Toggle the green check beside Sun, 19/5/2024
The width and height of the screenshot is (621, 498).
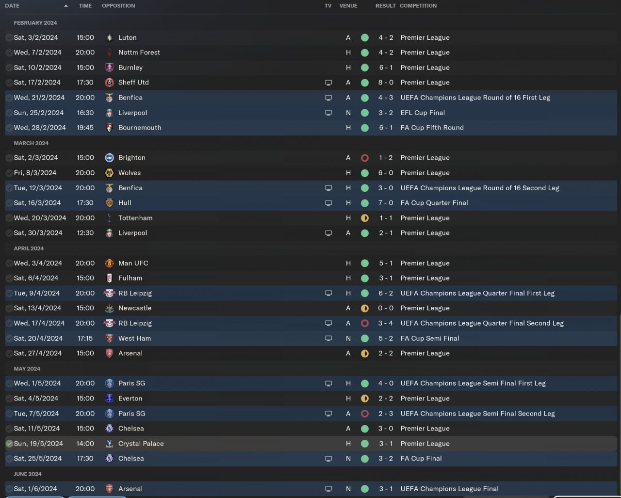coord(9,444)
